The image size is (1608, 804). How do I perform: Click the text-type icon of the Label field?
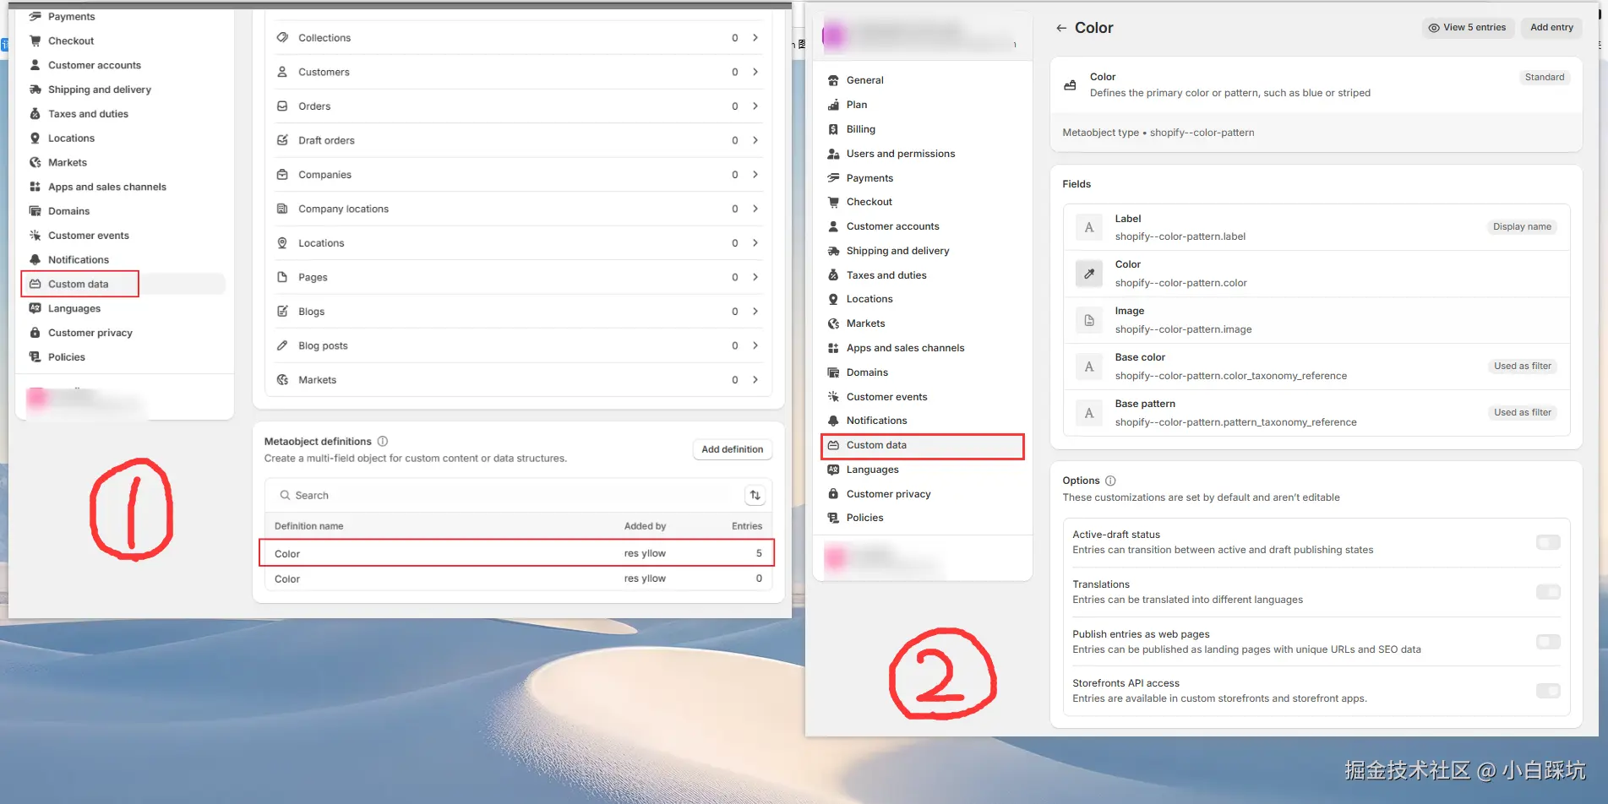point(1089,227)
